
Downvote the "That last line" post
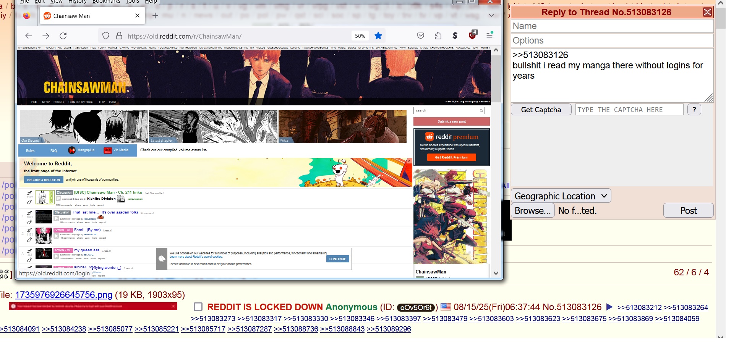coord(29,222)
